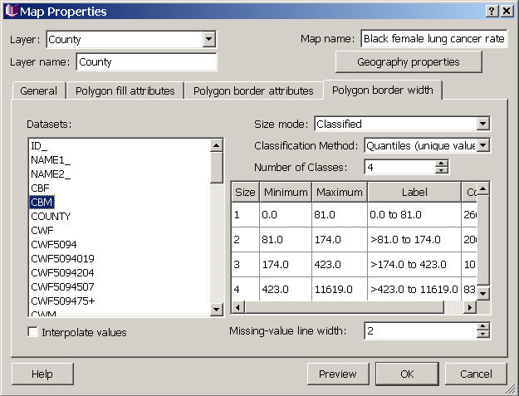Click the Geography properties button

[x=408, y=62]
